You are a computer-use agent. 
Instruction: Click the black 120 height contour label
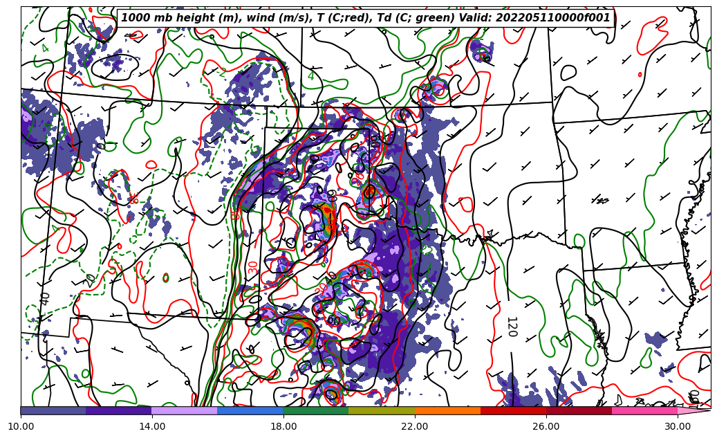(512, 327)
